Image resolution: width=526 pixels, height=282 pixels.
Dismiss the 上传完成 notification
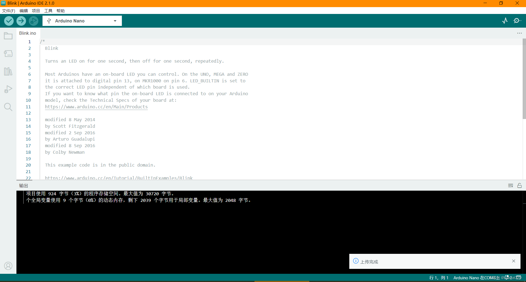click(514, 261)
